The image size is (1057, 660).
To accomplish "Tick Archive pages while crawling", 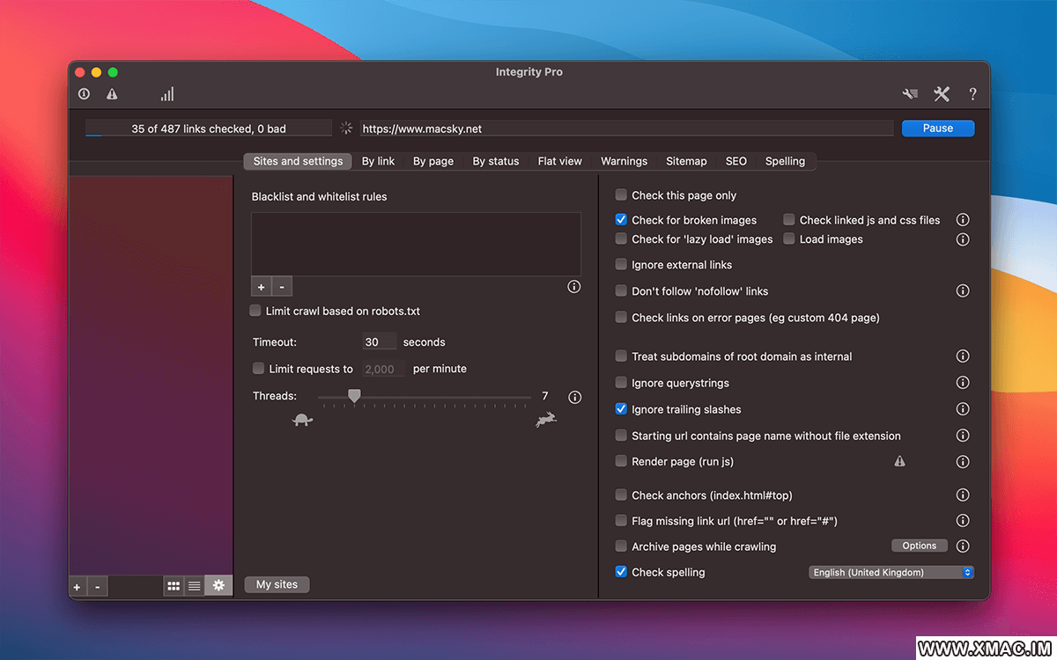I will [x=622, y=546].
